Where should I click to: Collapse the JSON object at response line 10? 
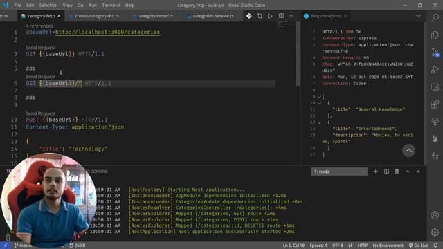319,103
